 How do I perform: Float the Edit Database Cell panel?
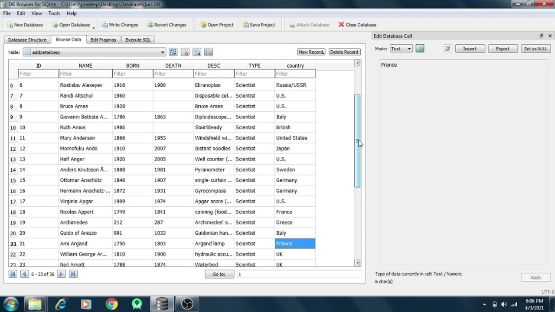point(541,36)
